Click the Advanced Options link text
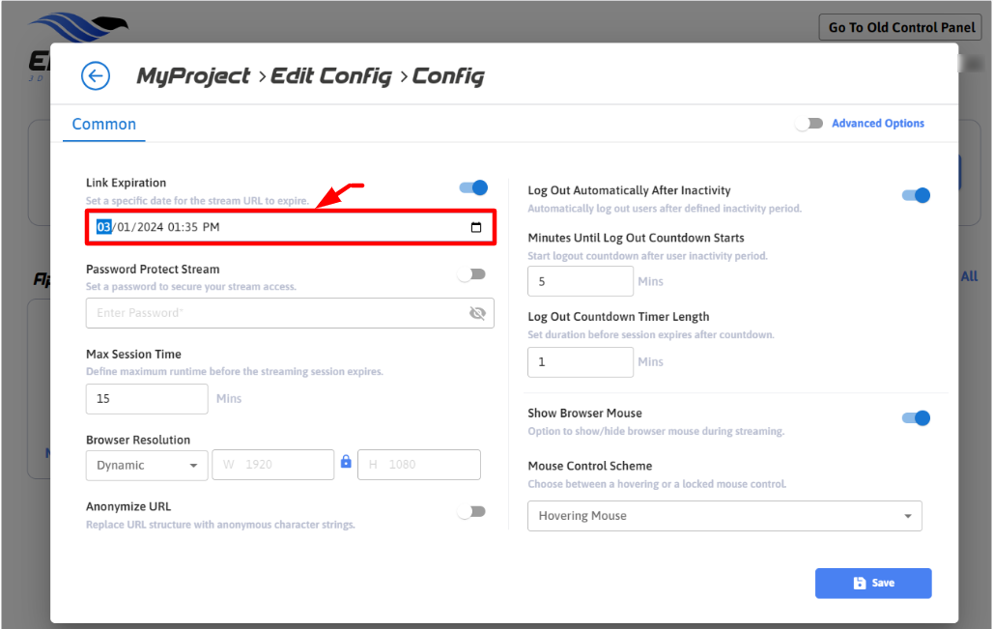 877,124
